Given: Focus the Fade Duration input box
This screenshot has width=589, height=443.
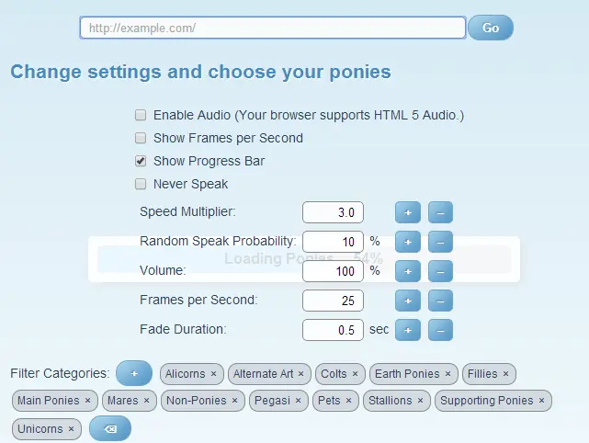Looking at the screenshot, I should (x=333, y=330).
